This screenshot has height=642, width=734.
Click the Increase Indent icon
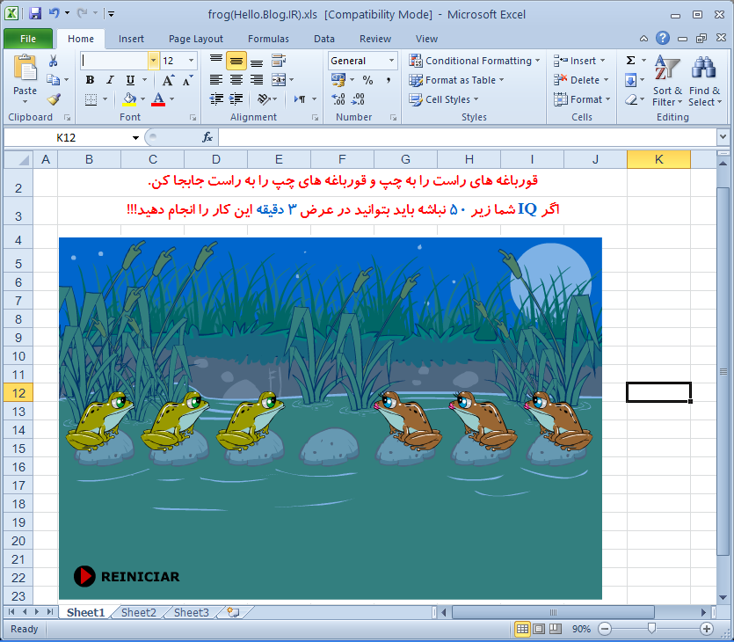(257, 99)
